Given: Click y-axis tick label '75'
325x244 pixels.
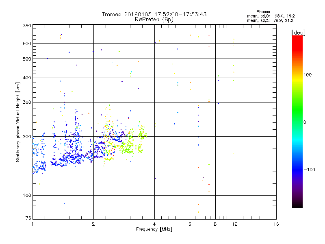Looking at the screenshot, I should tap(28, 218).
